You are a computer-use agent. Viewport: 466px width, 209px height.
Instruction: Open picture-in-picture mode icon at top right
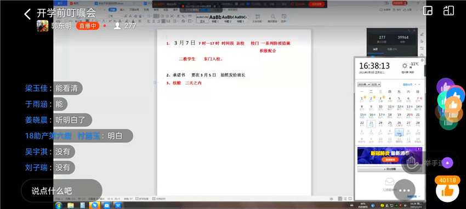[428, 11]
